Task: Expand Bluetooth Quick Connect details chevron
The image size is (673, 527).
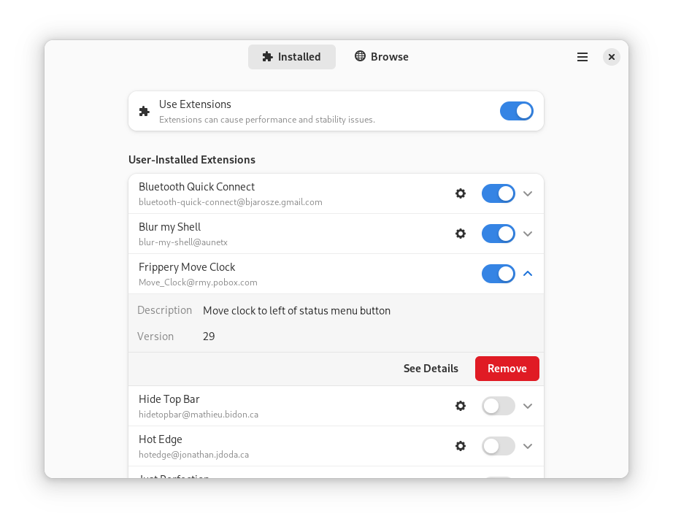Action: 528,193
